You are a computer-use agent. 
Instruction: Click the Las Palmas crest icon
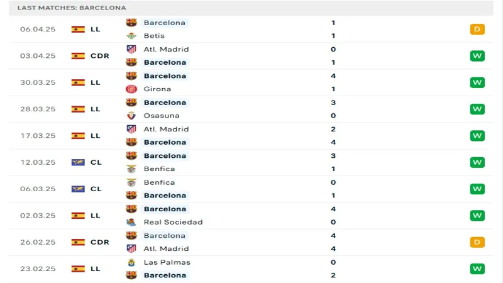[x=131, y=262]
